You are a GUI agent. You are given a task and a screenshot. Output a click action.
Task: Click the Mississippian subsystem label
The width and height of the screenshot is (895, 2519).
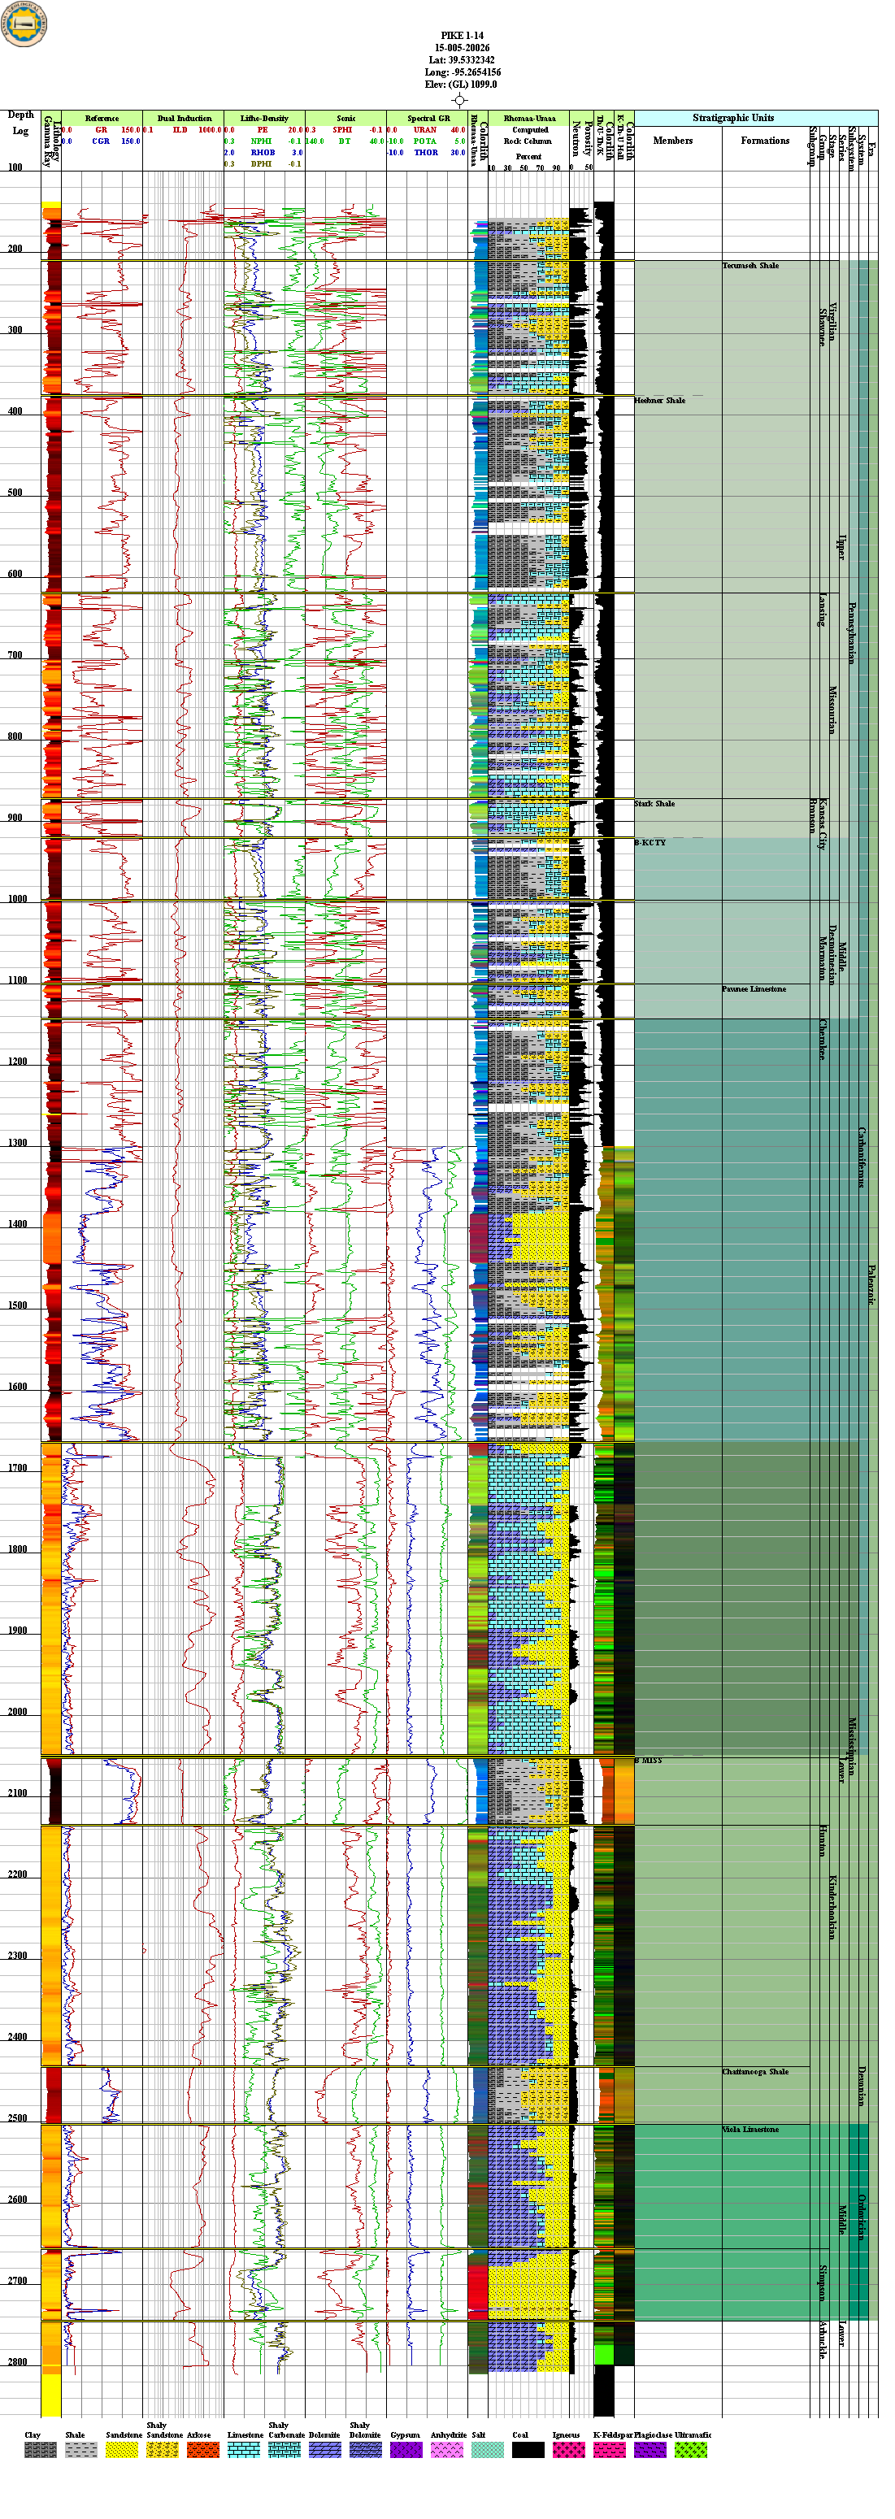click(851, 1747)
